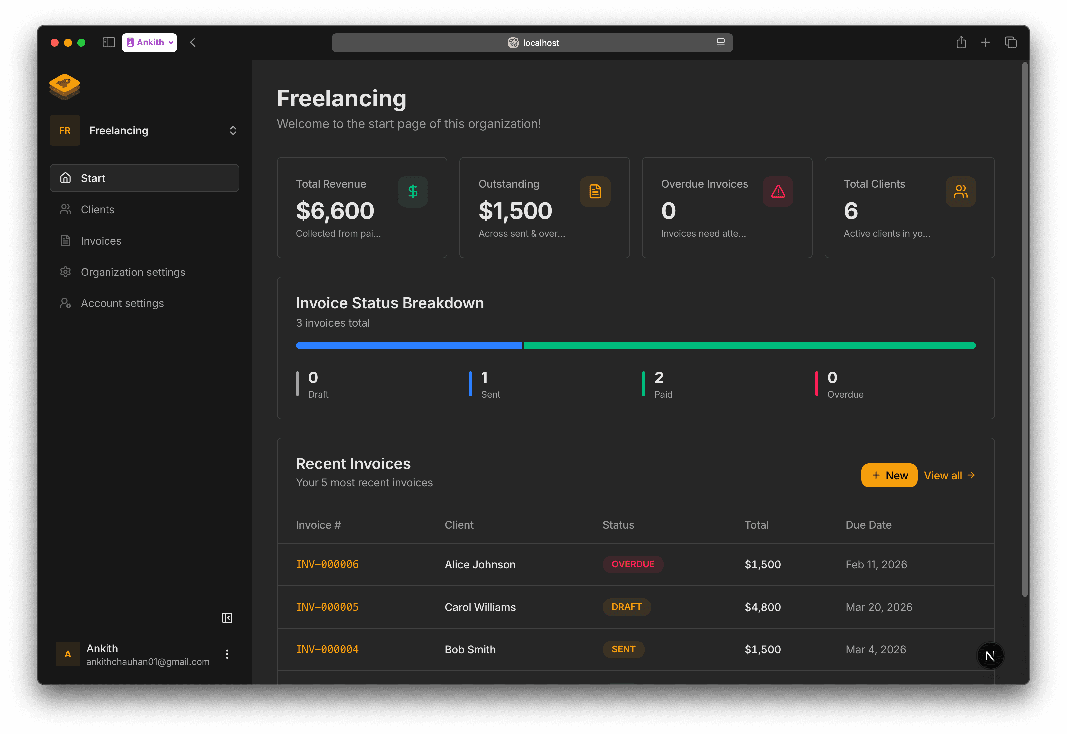Click the dollar sign Total Revenue icon
The width and height of the screenshot is (1067, 734).
click(x=413, y=191)
